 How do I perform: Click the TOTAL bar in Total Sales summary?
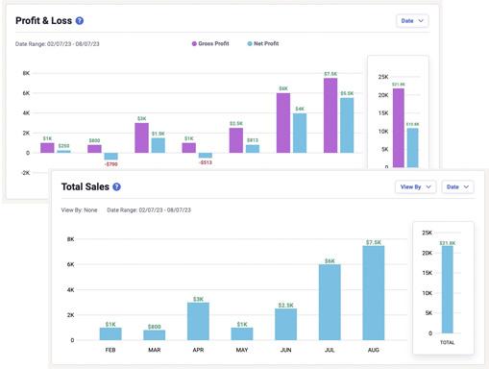click(448, 289)
